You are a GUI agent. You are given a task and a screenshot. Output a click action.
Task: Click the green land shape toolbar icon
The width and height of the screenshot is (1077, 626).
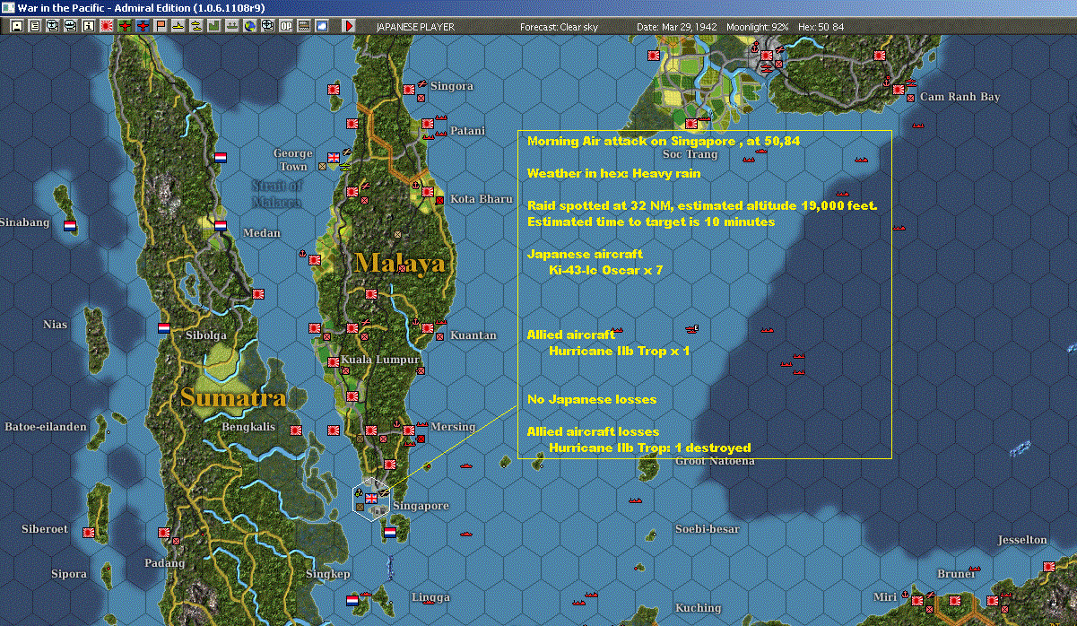click(x=213, y=26)
